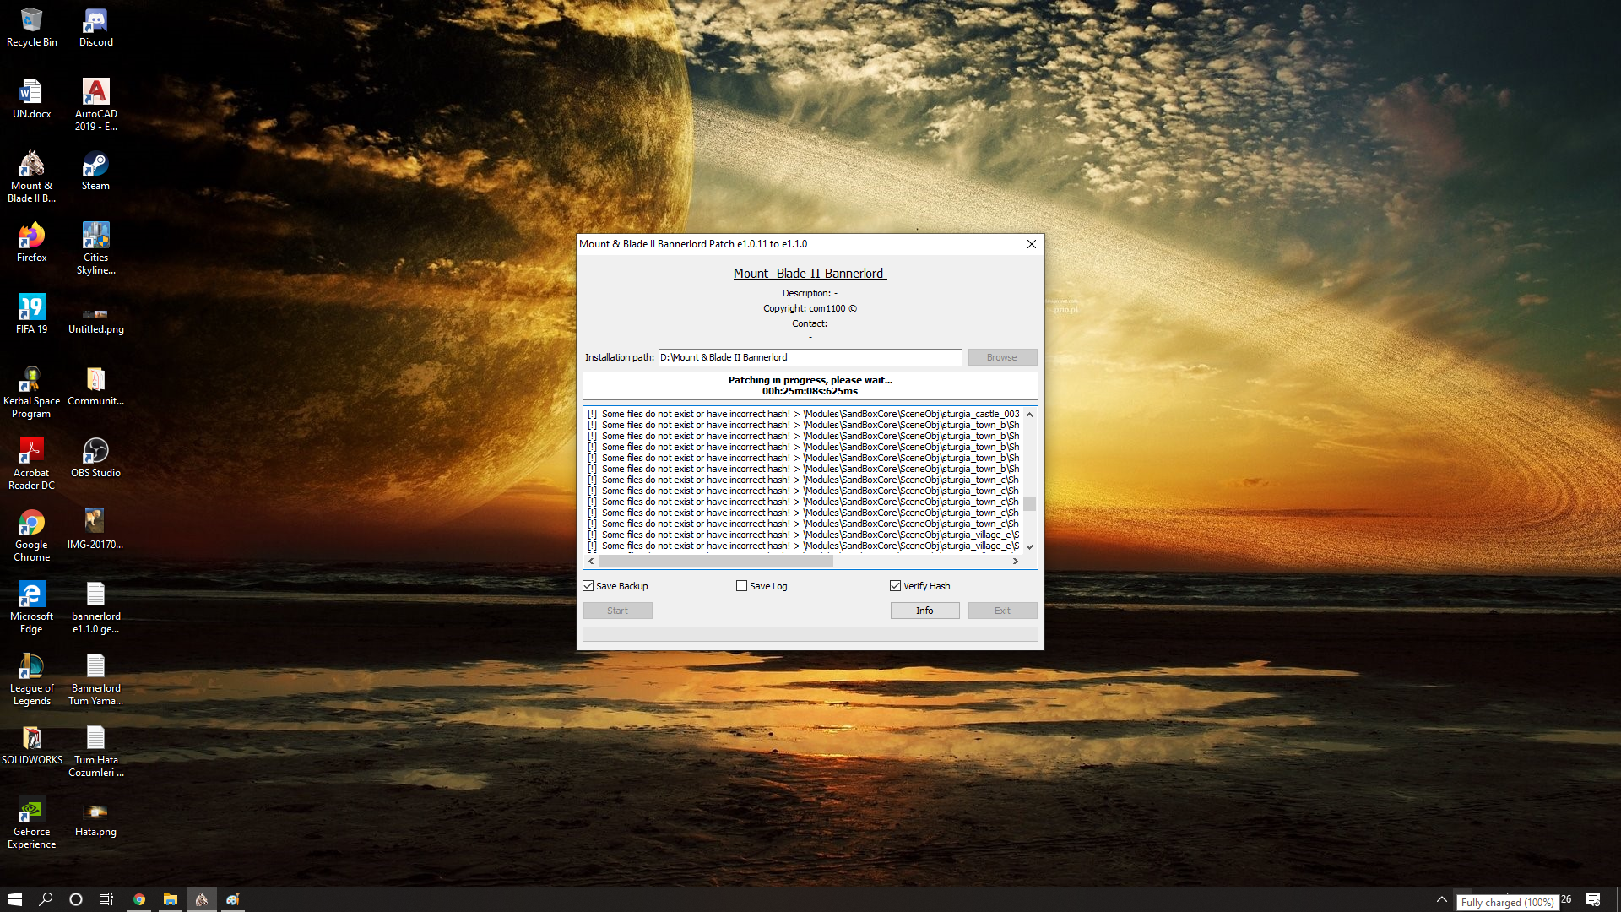Select the Acrobat Reader DC desktop icon
The width and height of the screenshot is (1621, 912).
[x=31, y=464]
